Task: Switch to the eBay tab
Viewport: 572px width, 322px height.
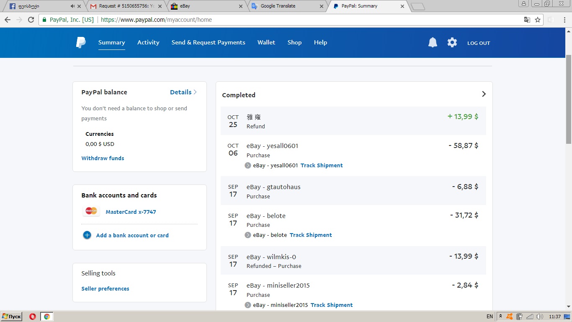Action: click(x=206, y=6)
